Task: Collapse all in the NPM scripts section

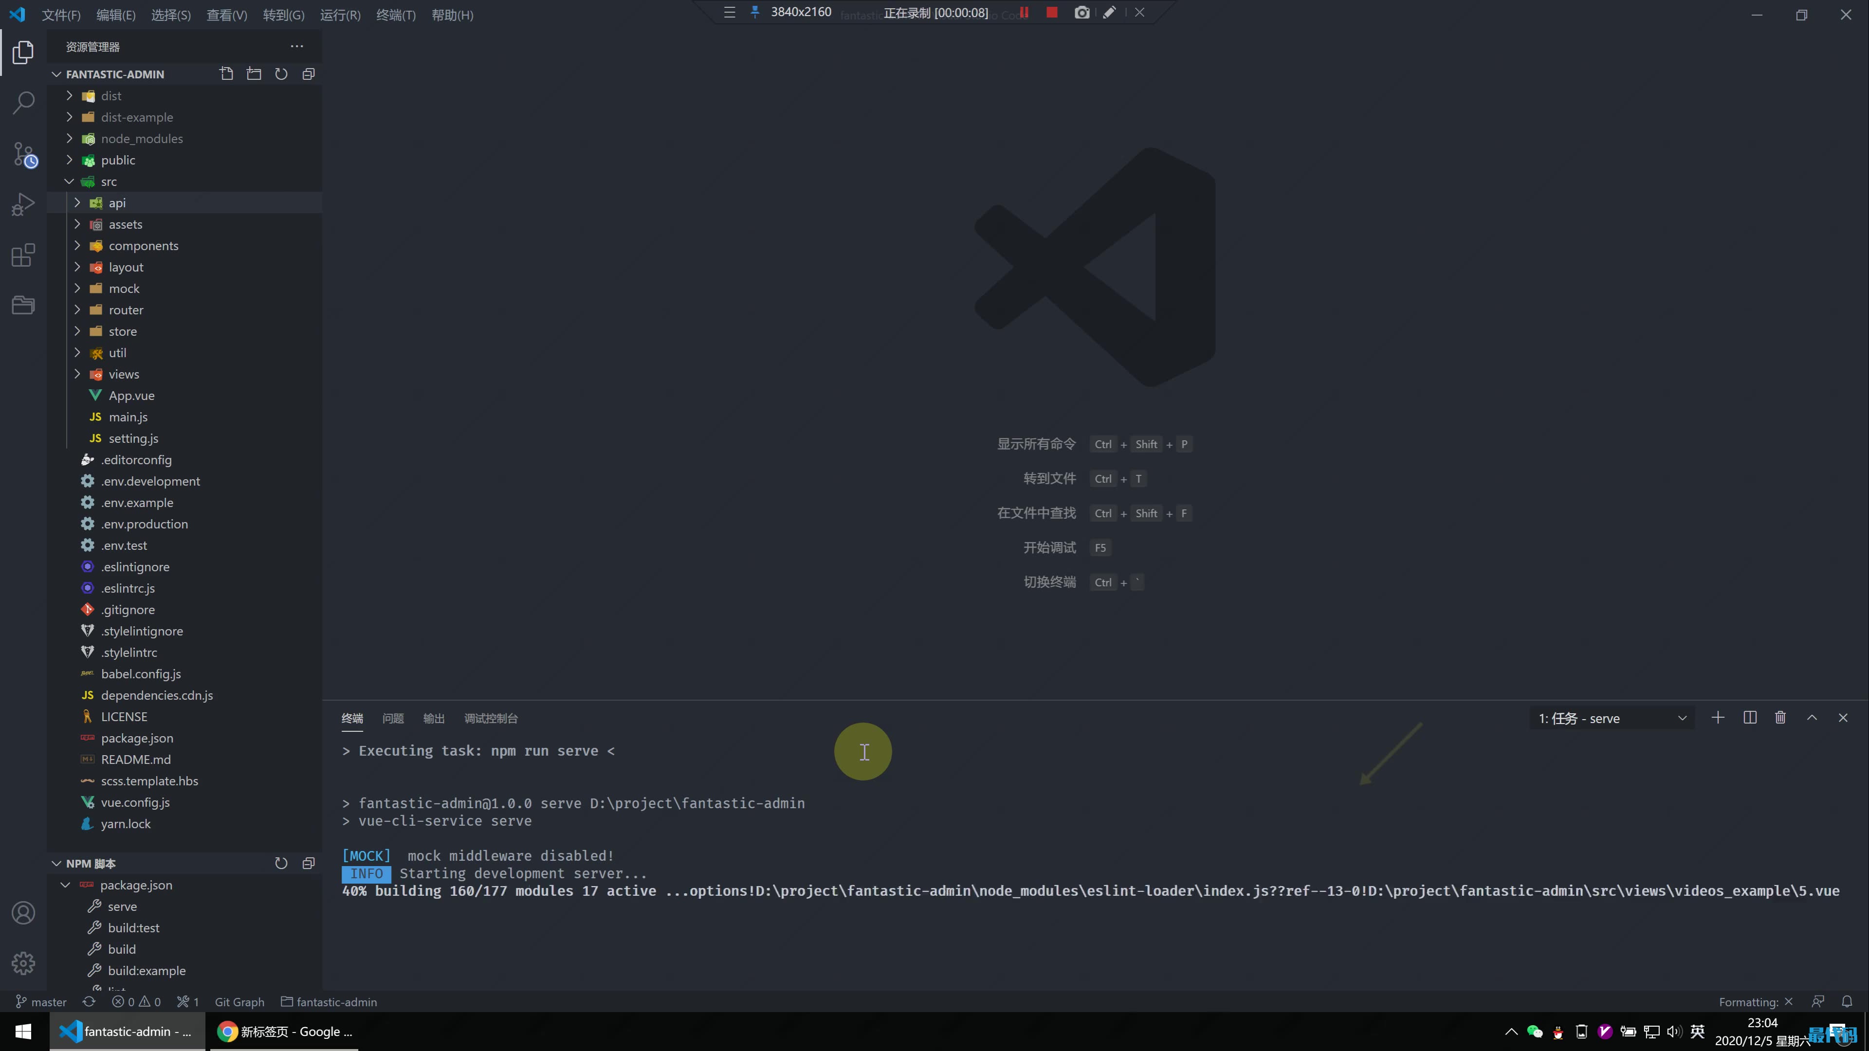Action: [x=309, y=863]
